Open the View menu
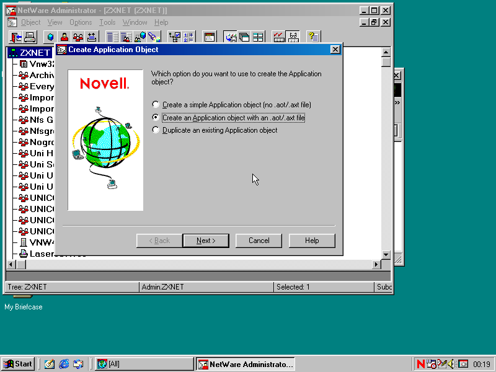496x372 pixels. [x=55, y=22]
